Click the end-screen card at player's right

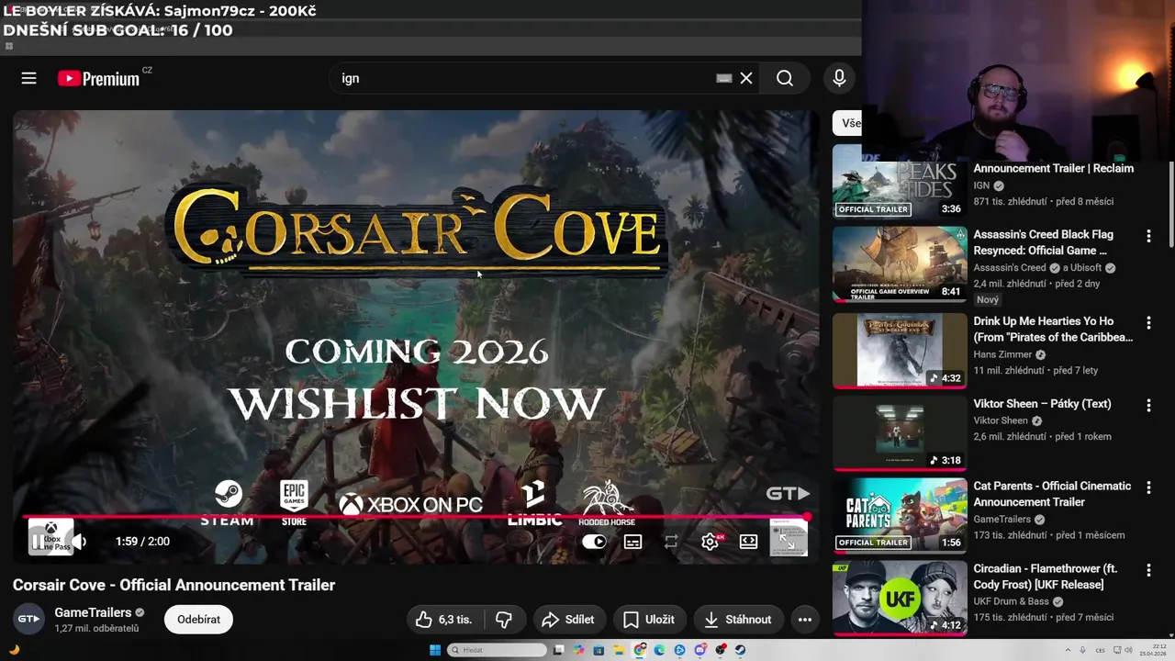pyautogui.click(x=789, y=538)
